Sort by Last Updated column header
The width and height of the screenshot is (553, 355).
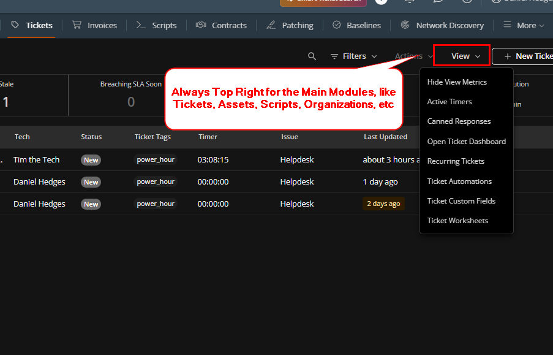385,137
